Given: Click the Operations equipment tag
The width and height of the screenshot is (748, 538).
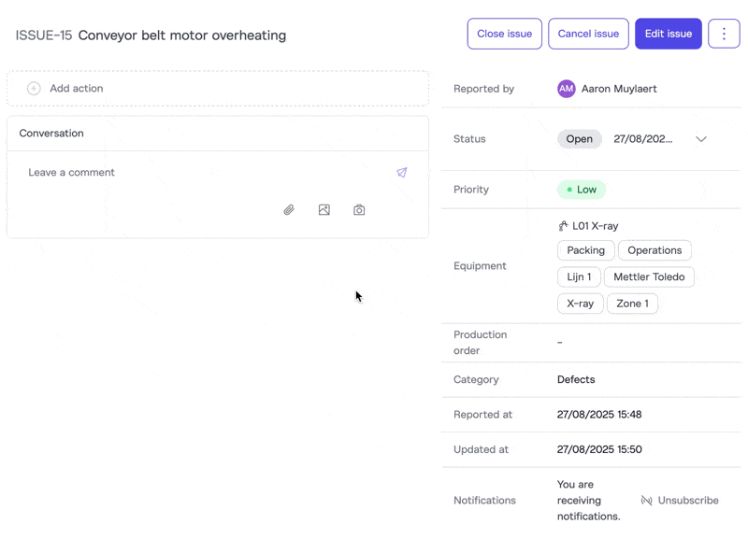Looking at the screenshot, I should pos(654,250).
